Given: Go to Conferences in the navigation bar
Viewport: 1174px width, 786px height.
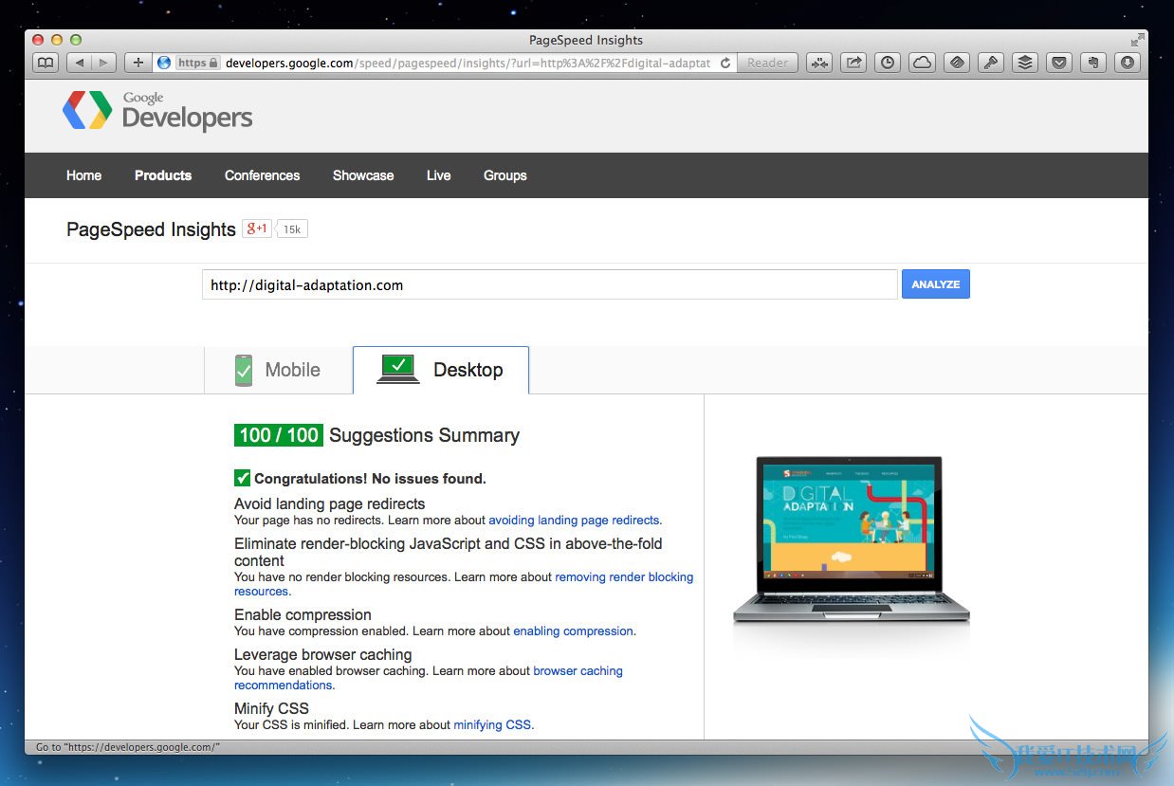Looking at the screenshot, I should [262, 175].
